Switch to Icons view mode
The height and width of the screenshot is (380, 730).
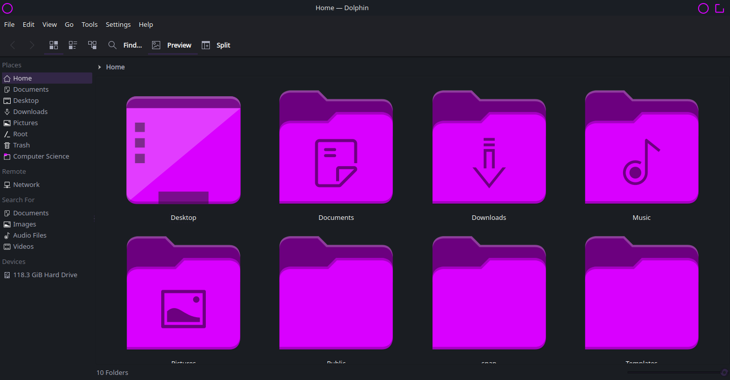54,45
